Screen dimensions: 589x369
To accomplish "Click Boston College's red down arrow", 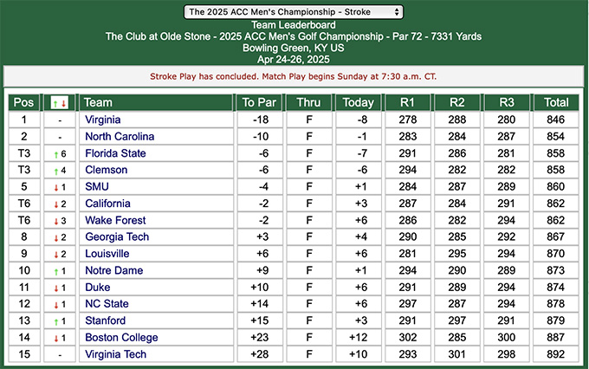I will 56,338.
